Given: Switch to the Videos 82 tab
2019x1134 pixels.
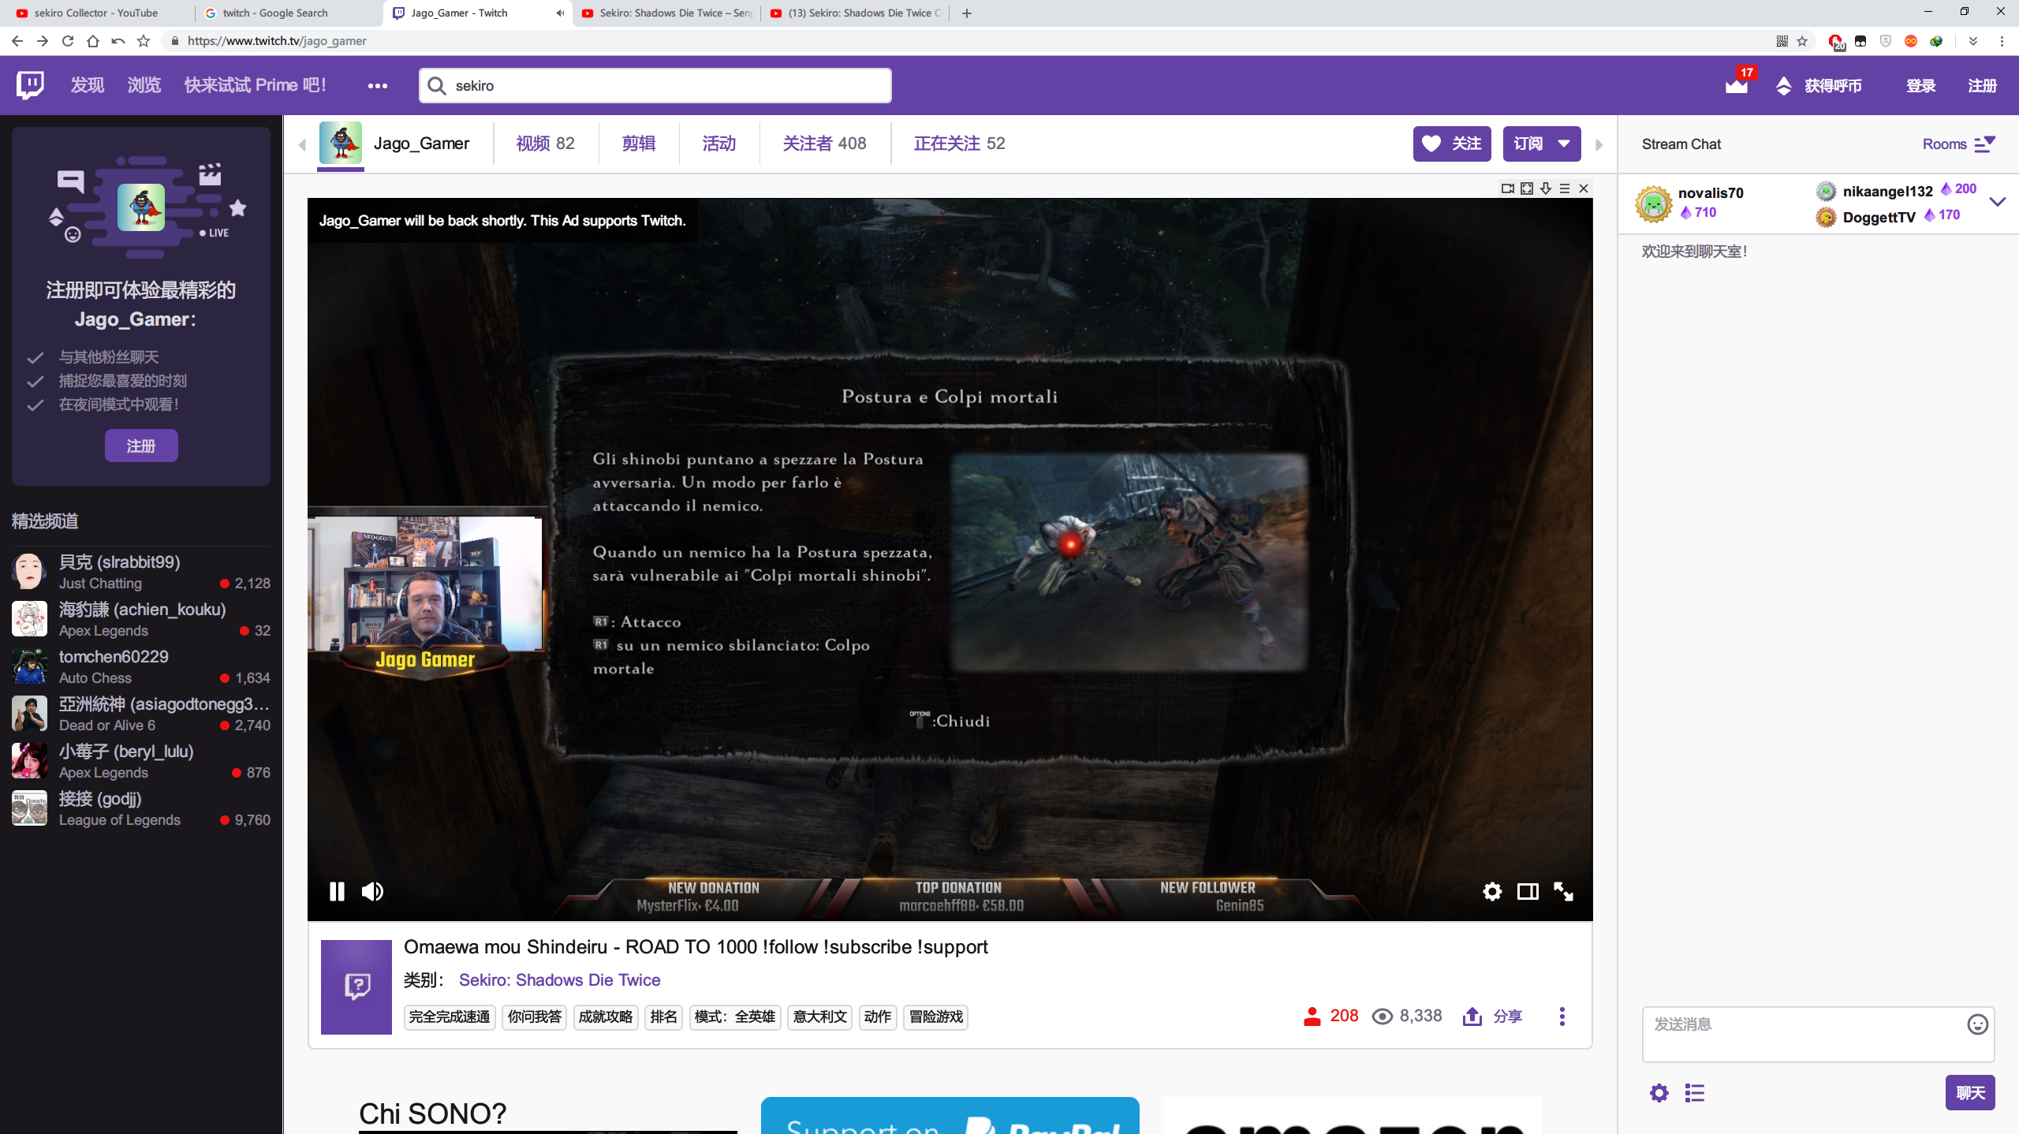Looking at the screenshot, I should point(546,144).
